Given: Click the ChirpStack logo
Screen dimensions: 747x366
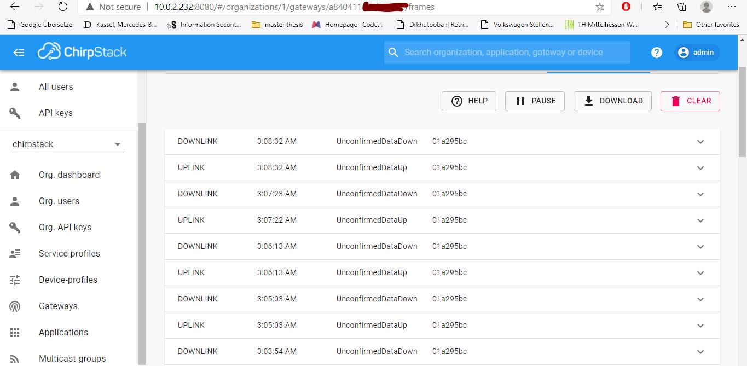Looking at the screenshot, I should click(82, 52).
